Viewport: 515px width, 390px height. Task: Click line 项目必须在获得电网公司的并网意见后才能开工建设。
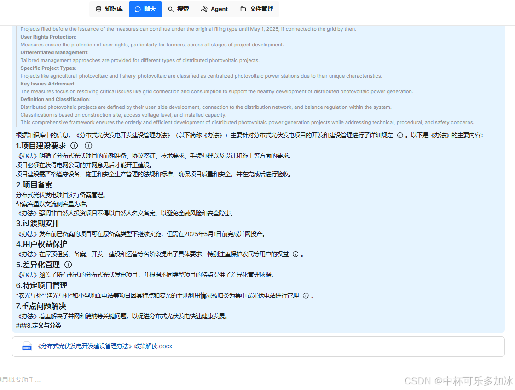point(84,165)
